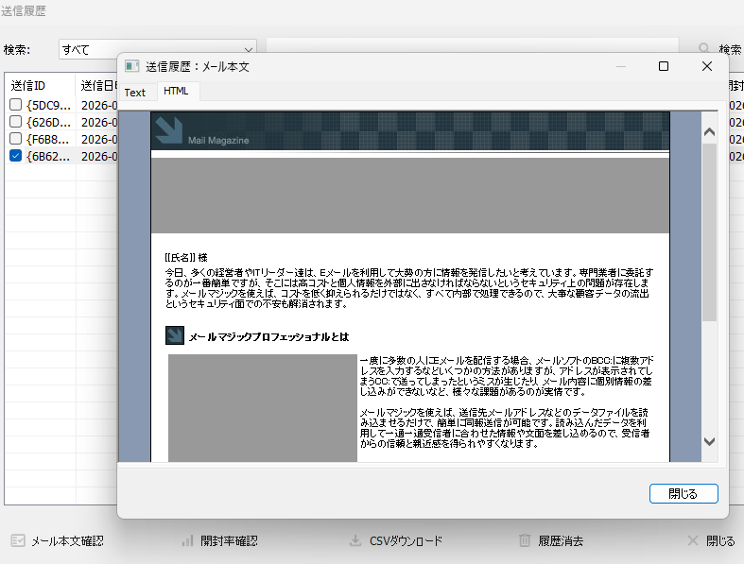Click 履歴消去 button
Image resolution: width=744 pixels, height=564 pixels.
(x=551, y=540)
